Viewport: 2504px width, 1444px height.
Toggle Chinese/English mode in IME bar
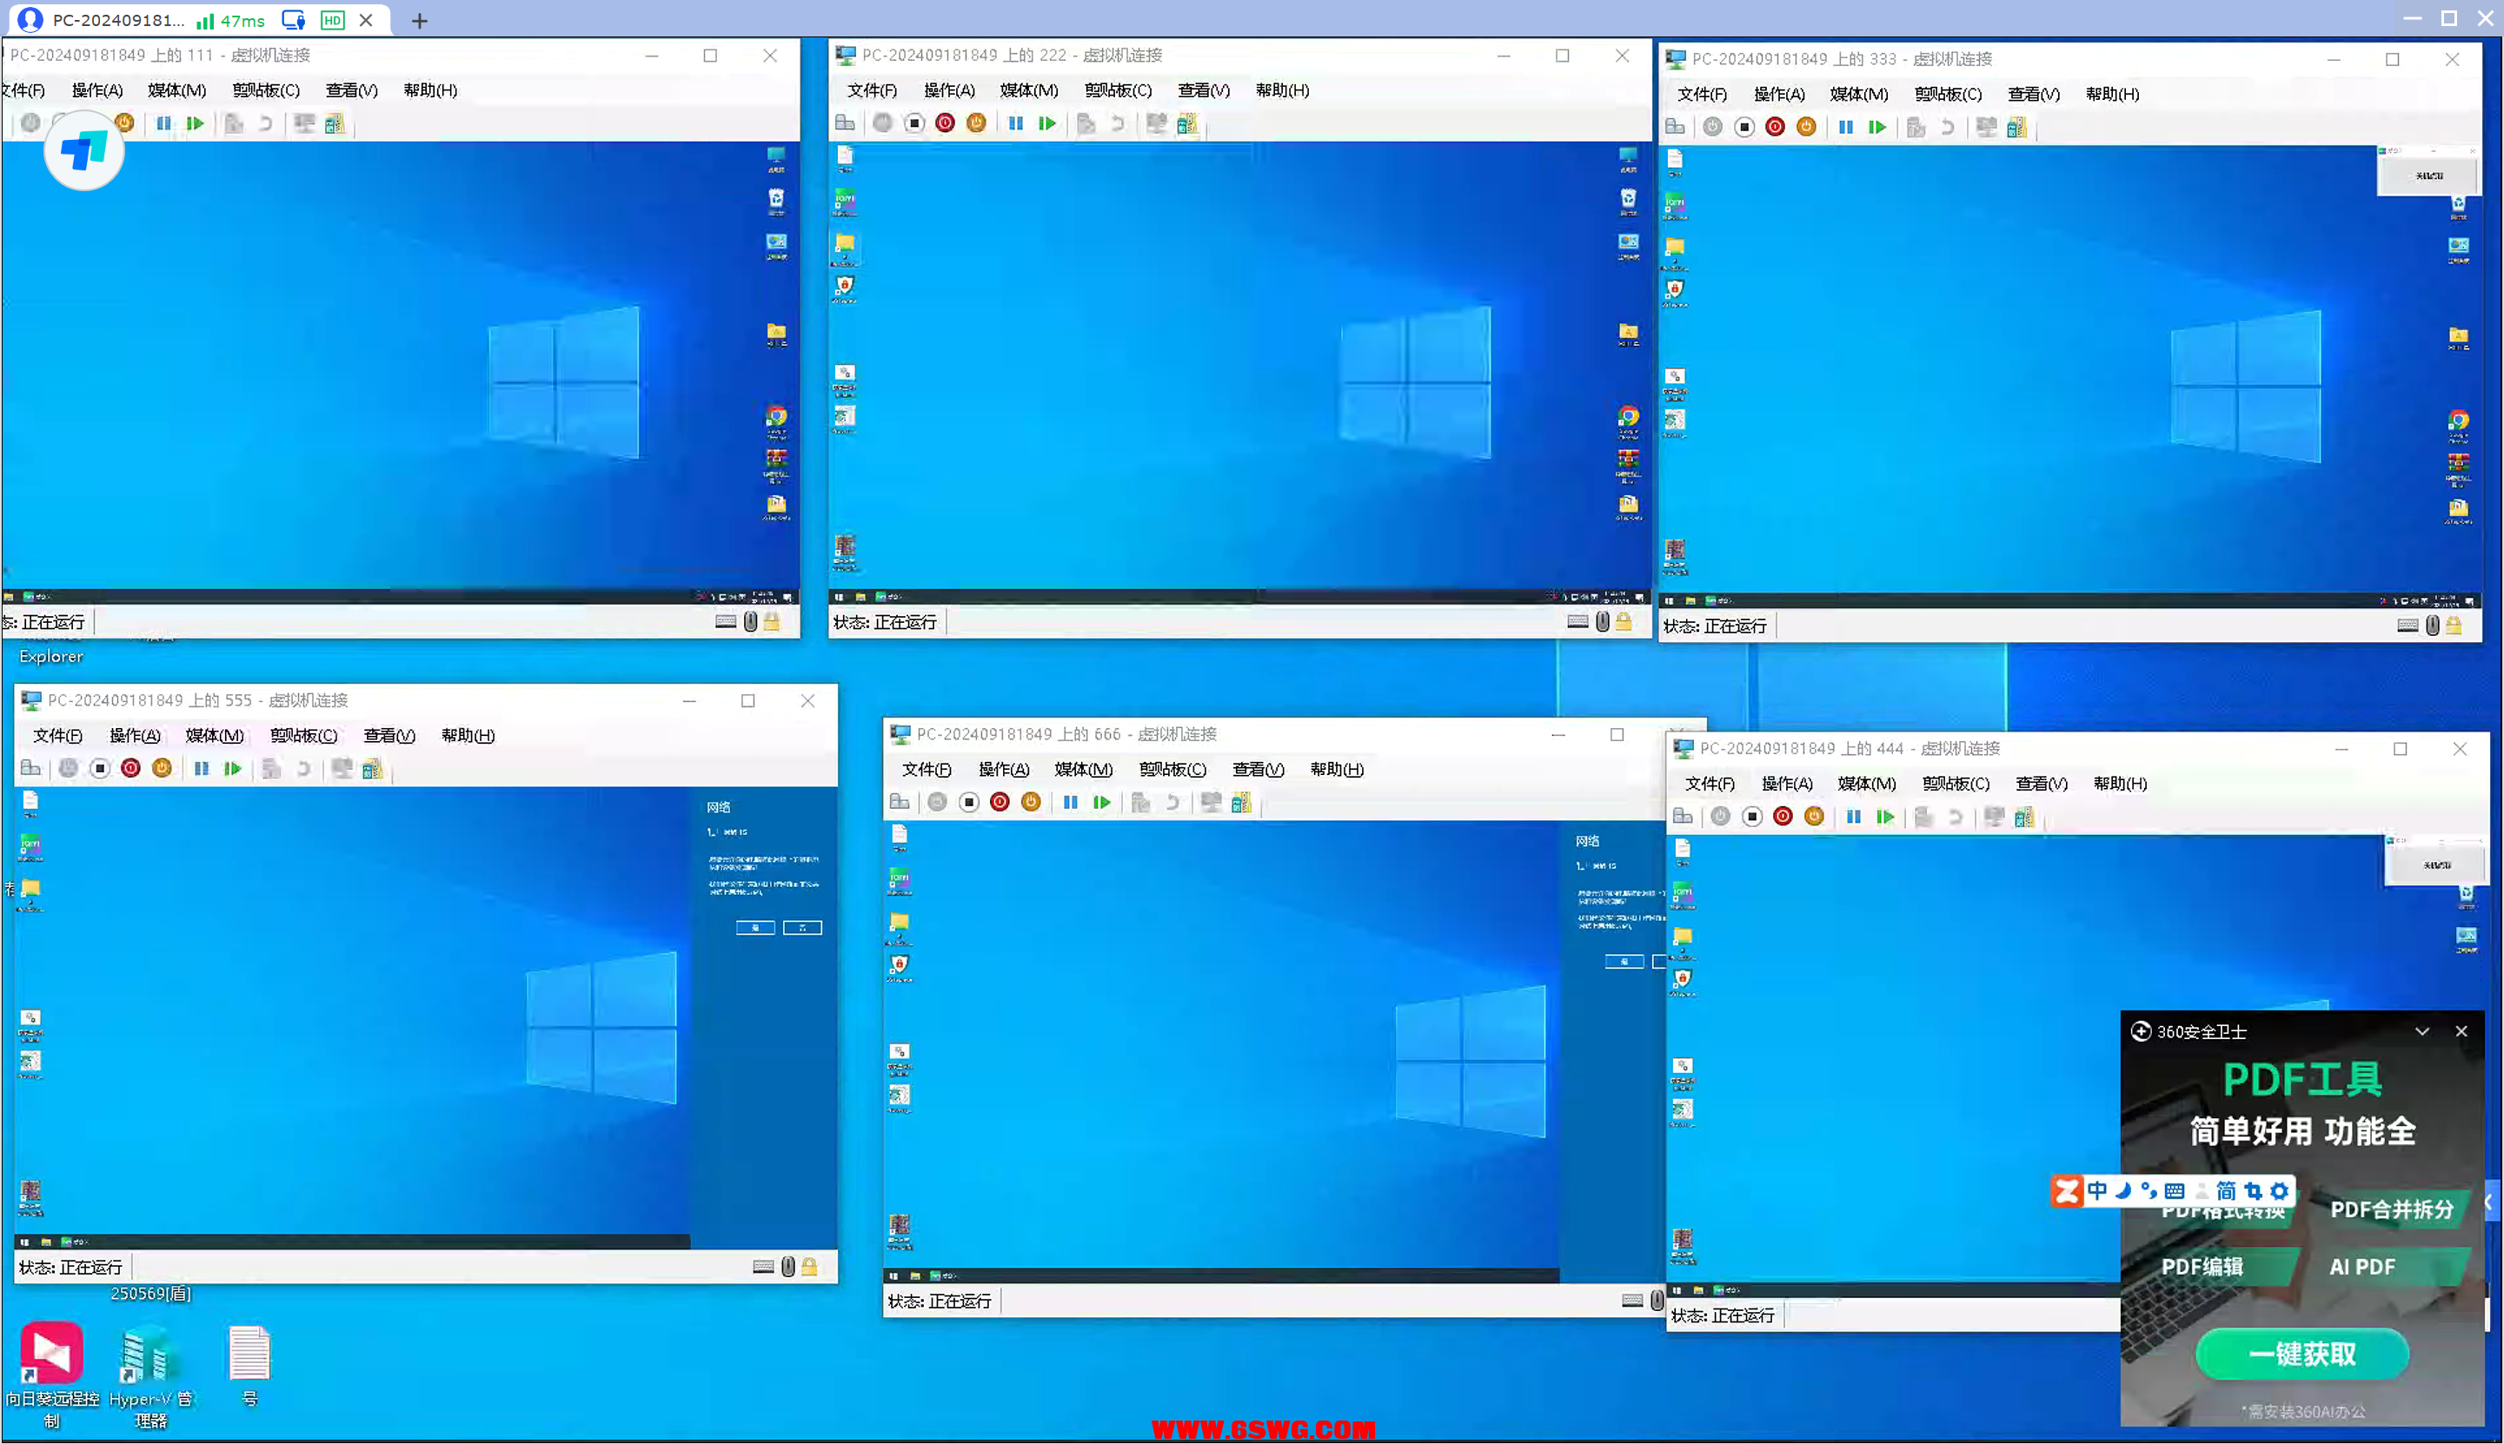(2096, 1190)
